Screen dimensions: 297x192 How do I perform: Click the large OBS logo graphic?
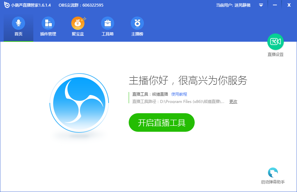(x=79, y=102)
